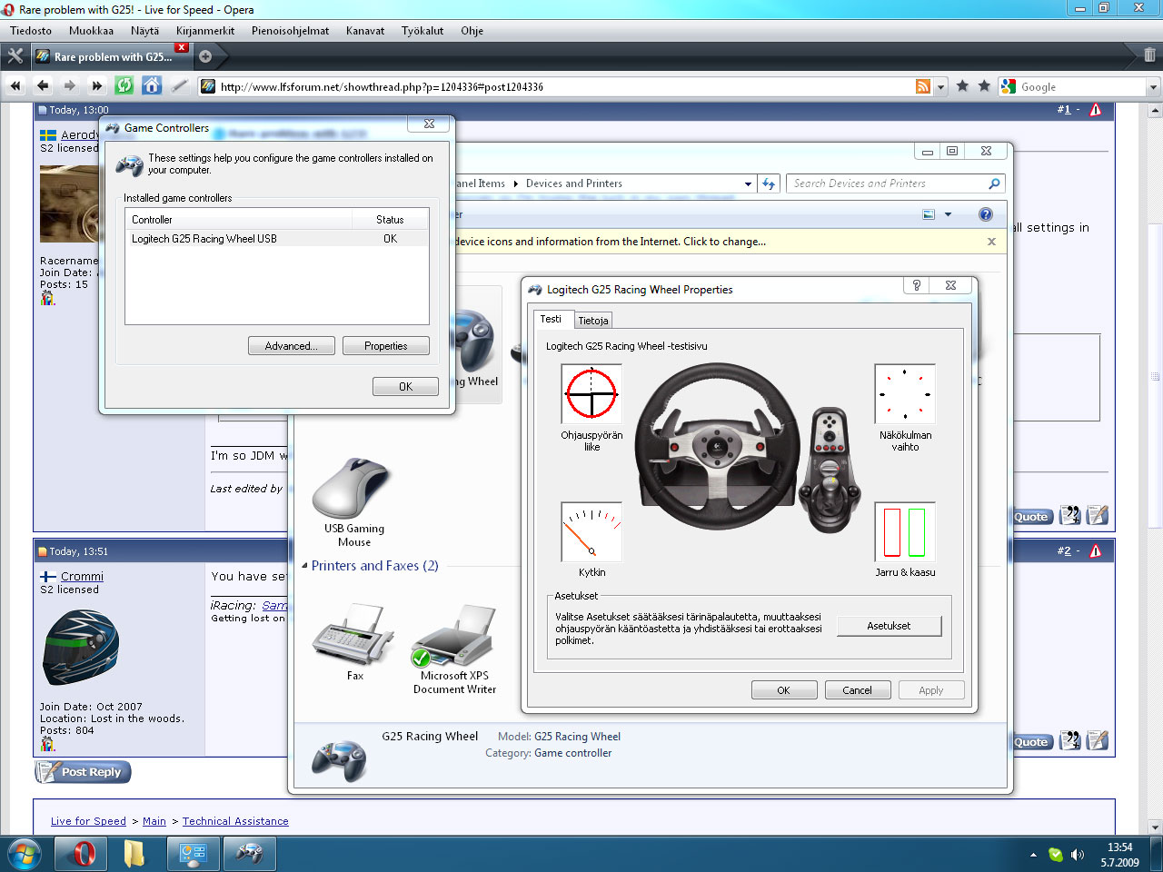Go to the Opera home page icon
Image resolution: width=1163 pixels, height=872 pixels.
click(152, 86)
